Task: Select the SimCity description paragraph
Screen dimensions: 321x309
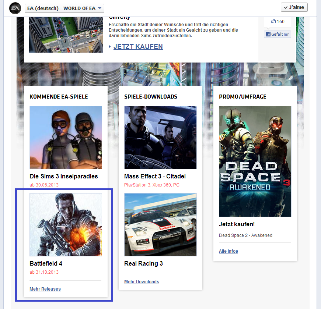Action: (x=173, y=30)
